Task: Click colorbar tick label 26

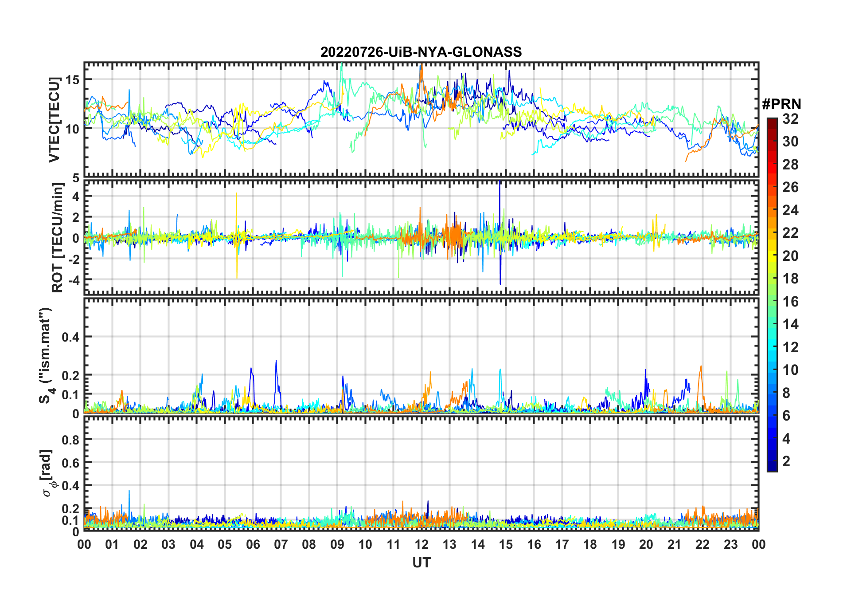Action: (791, 187)
